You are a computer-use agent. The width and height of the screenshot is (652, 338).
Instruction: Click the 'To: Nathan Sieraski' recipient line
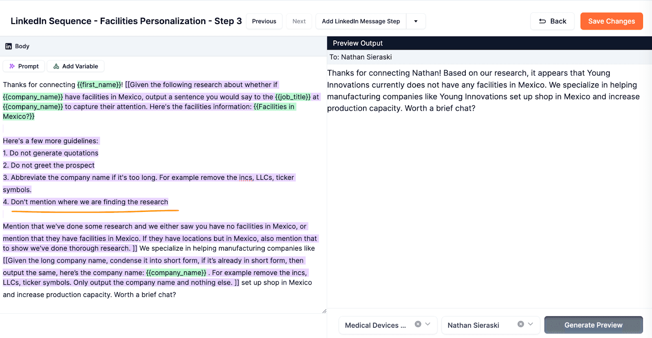[x=361, y=57]
